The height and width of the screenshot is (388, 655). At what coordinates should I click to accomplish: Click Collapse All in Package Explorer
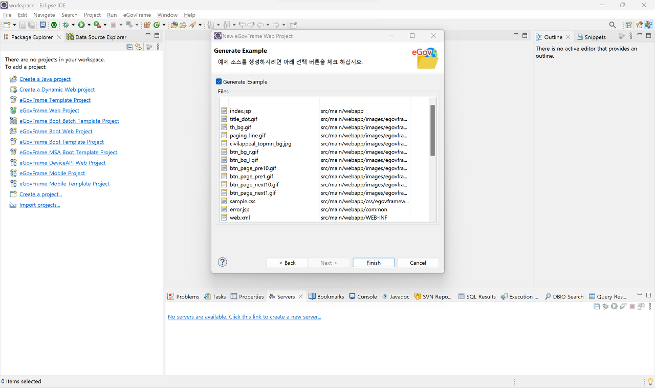coord(129,47)
